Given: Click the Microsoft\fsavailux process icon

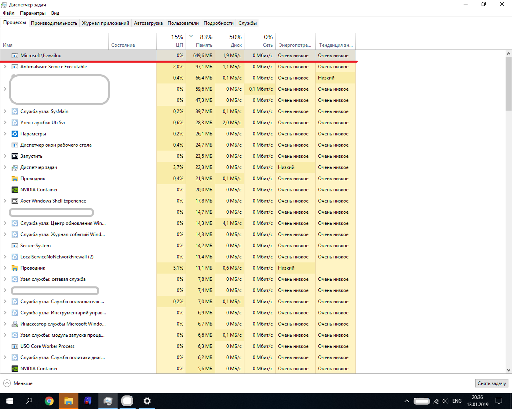Looking at the screenshot, I should pos(15,56).
